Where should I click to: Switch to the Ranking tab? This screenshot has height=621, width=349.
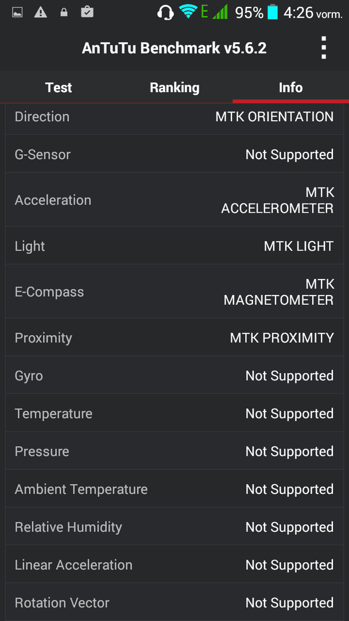(174, 87)
